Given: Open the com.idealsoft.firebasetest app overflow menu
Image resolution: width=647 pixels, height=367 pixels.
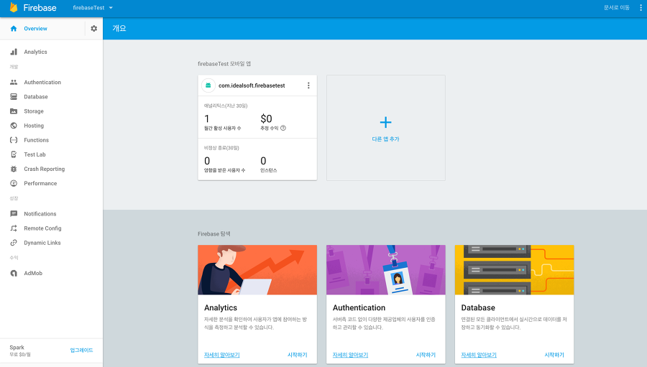Looking at the screenshot, I should pyautogui.click(x=308, y=85).
